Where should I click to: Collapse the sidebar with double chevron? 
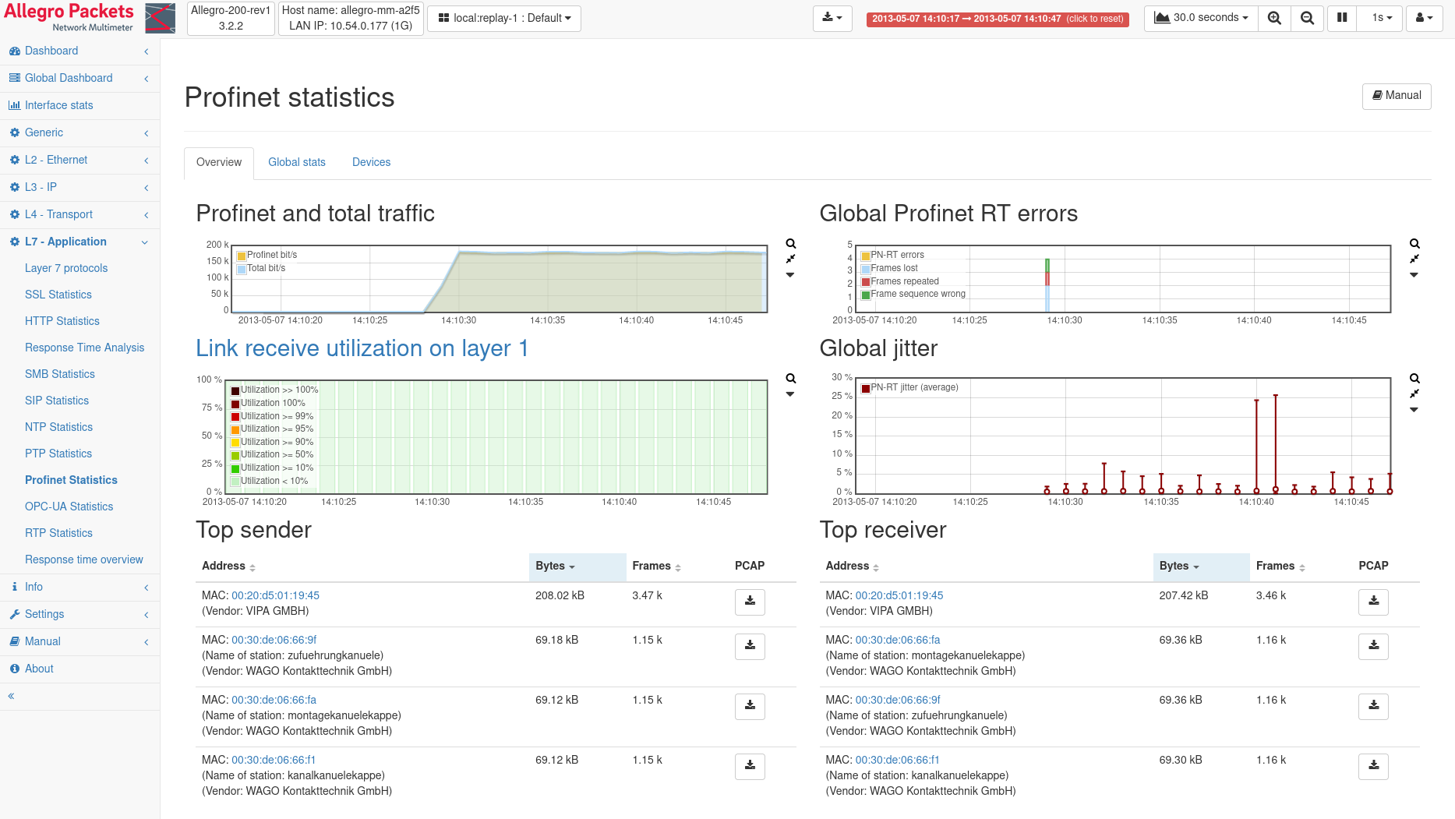pos(12,696)
